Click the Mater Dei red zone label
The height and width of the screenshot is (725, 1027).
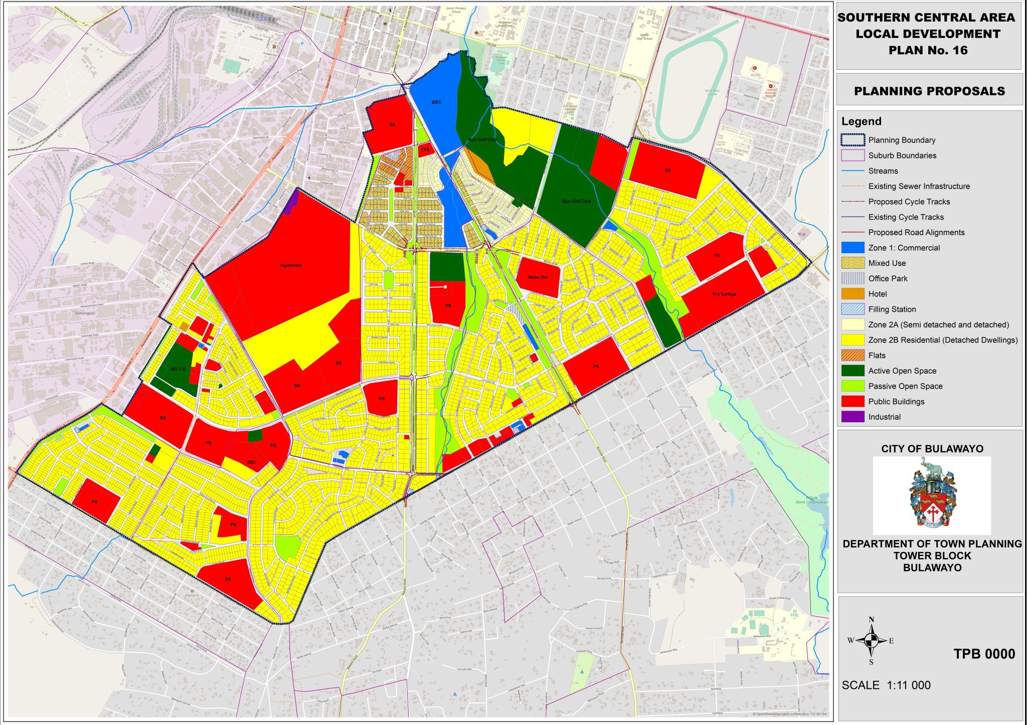pyautogui.click(x=538, y=277)
